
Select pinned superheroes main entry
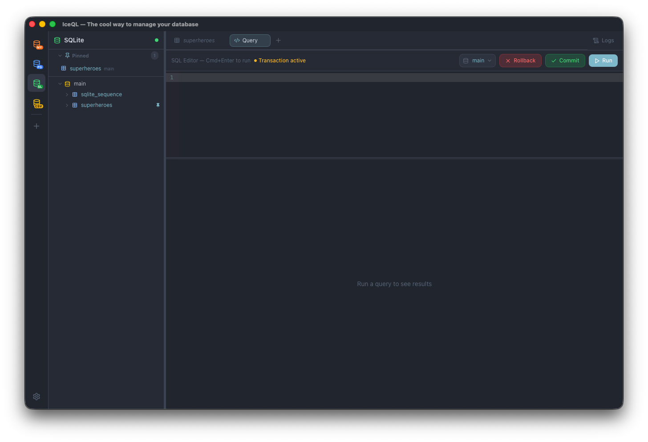(106, 69)
